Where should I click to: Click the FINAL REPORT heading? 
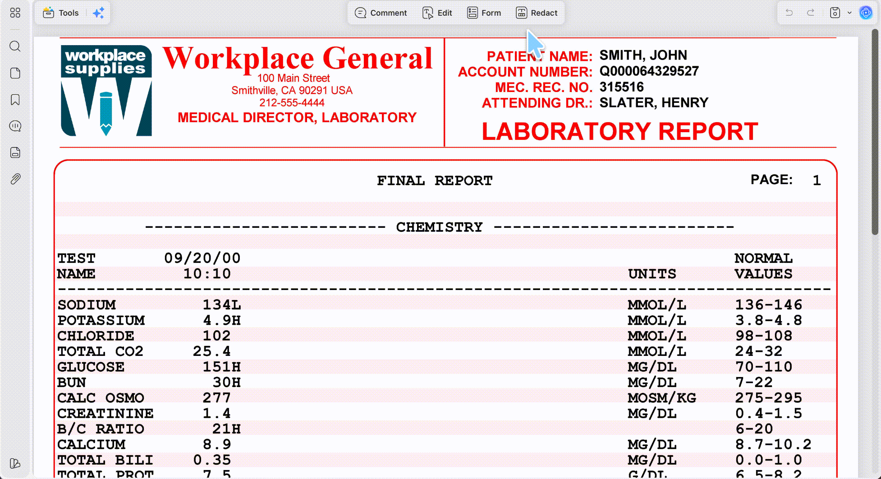click(x=435, y=180)
